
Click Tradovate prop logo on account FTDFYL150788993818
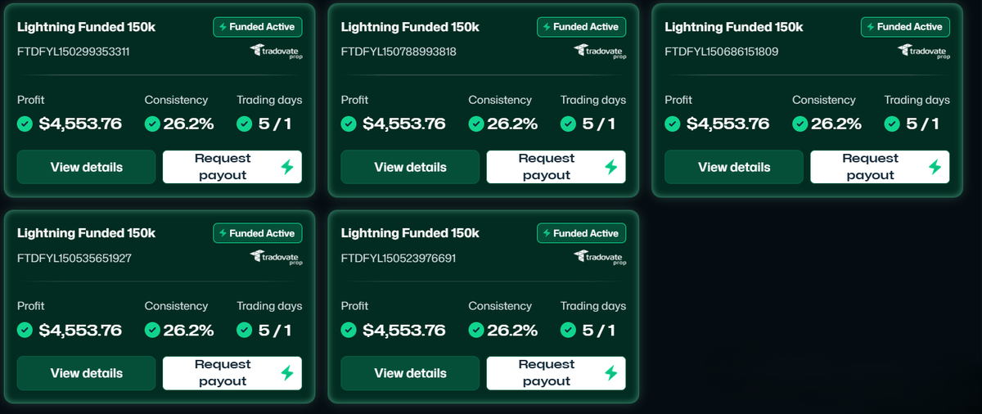[601, 52]
